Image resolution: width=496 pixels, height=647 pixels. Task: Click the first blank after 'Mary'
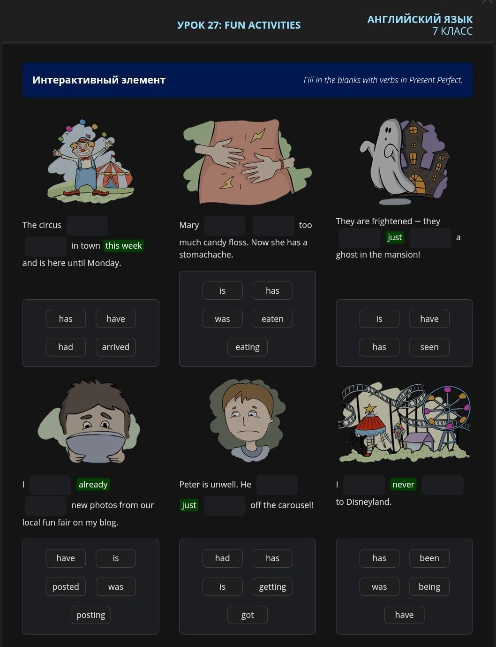[225, 226]
